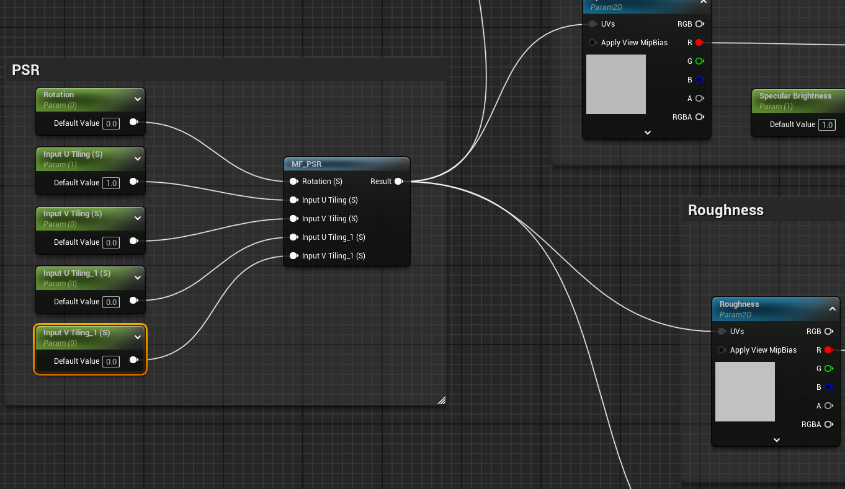Grab the PSR comment box resize handle
The height and width of the screenshot is (489, 845).
pos(441,400)
